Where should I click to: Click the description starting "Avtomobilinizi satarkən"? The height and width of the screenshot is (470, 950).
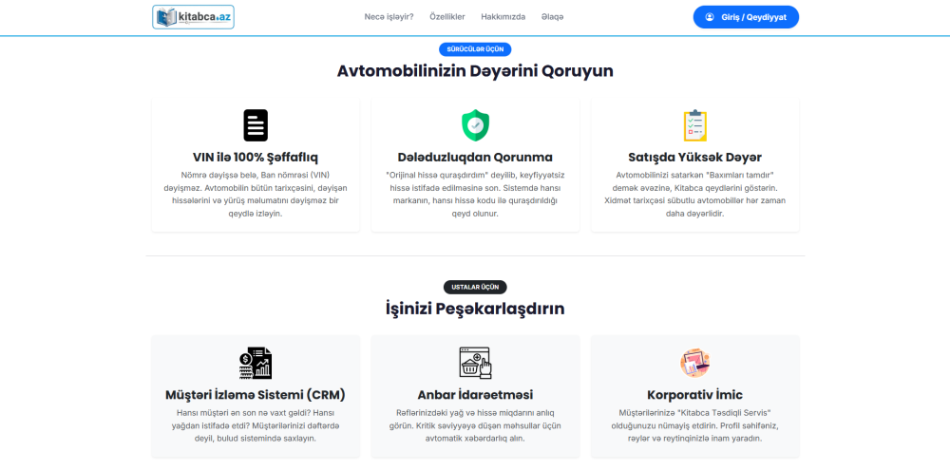[x=695, y=195]
